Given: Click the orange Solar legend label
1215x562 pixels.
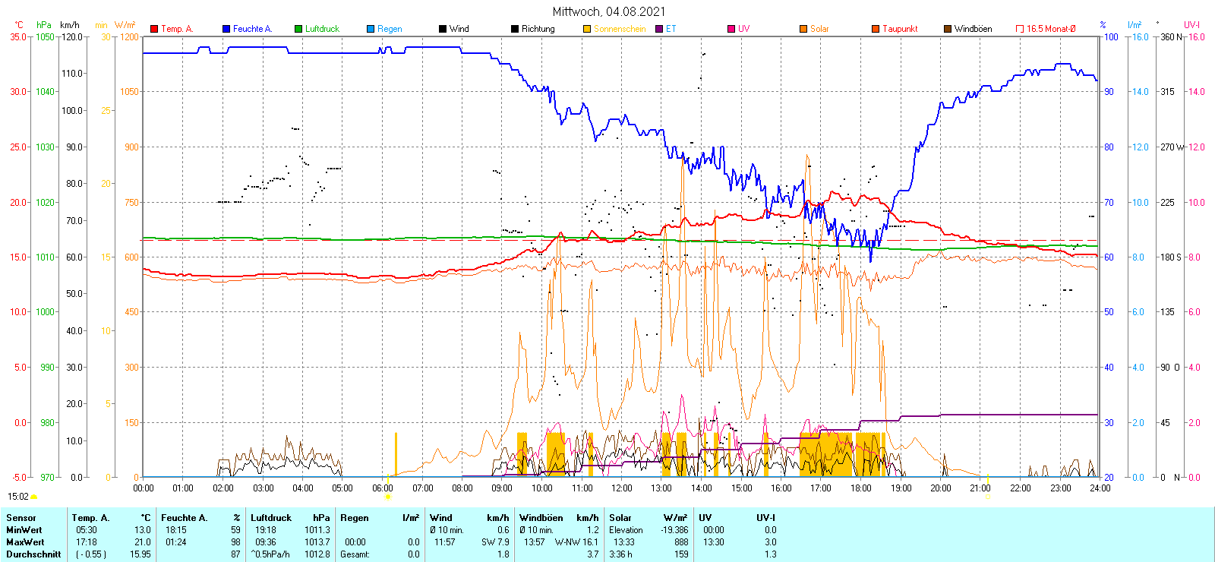Looking at the screenshot, I should tap(819, 29).
